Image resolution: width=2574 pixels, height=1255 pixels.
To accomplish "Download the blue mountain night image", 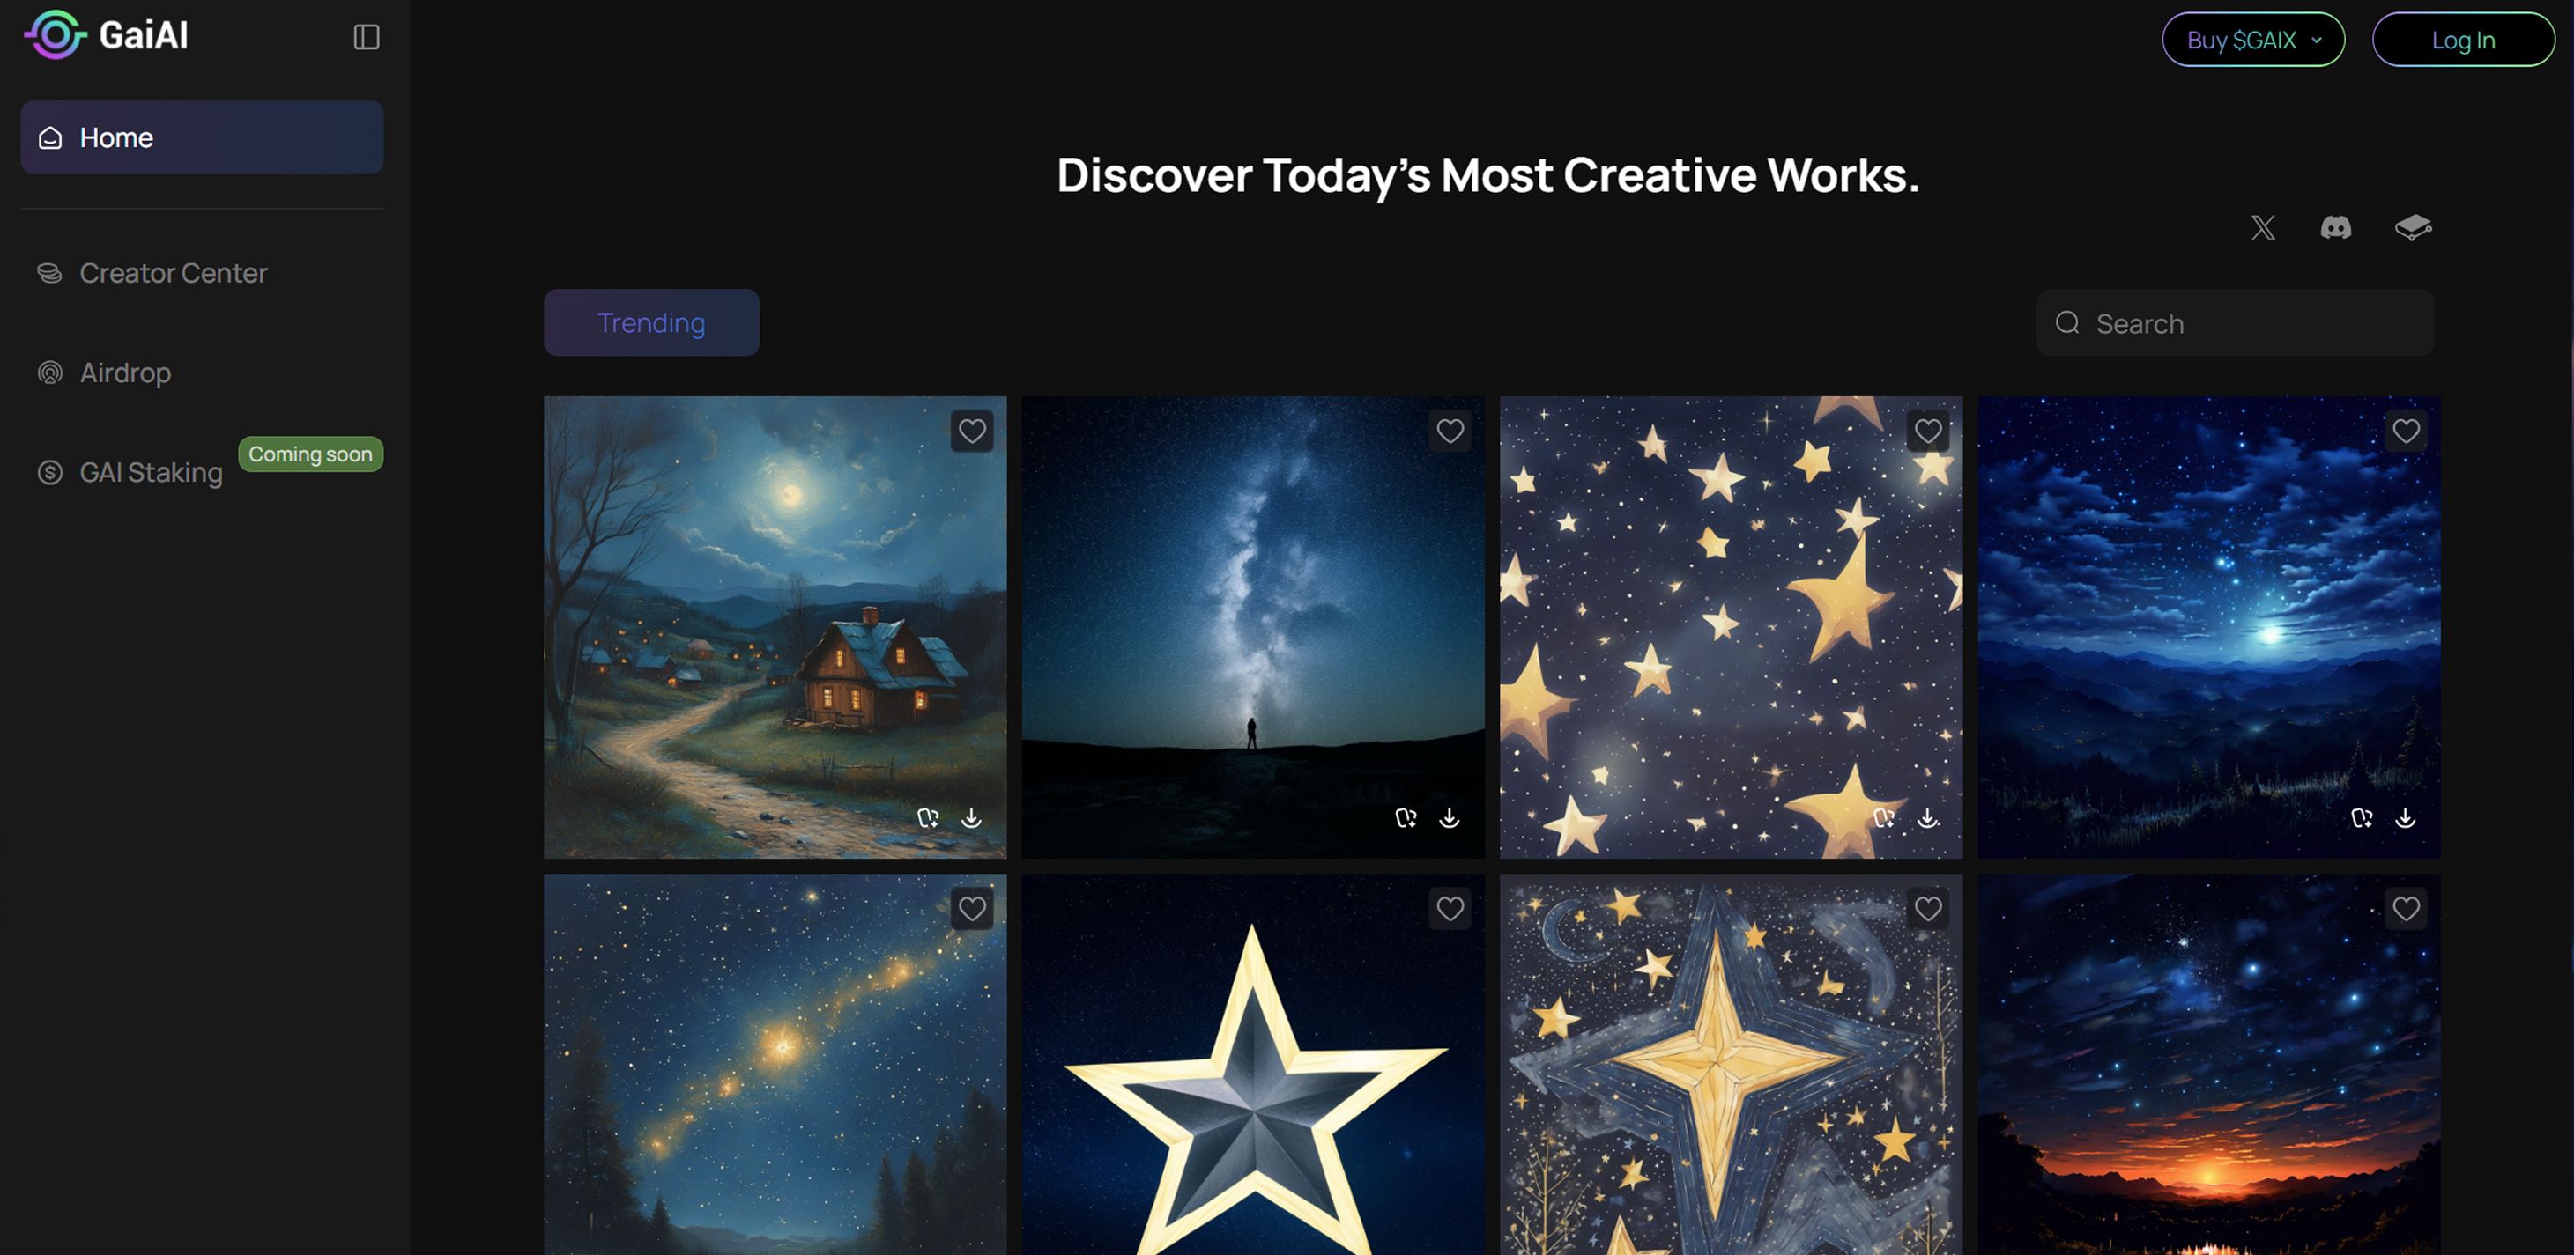I will (2405, 817).
